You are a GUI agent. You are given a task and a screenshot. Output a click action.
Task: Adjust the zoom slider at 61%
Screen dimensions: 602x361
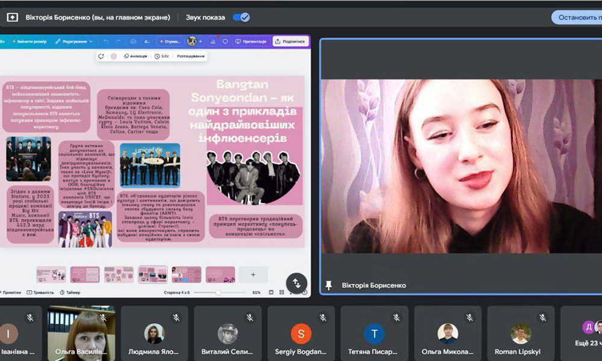pyautogui.click(x=218, y=292)
